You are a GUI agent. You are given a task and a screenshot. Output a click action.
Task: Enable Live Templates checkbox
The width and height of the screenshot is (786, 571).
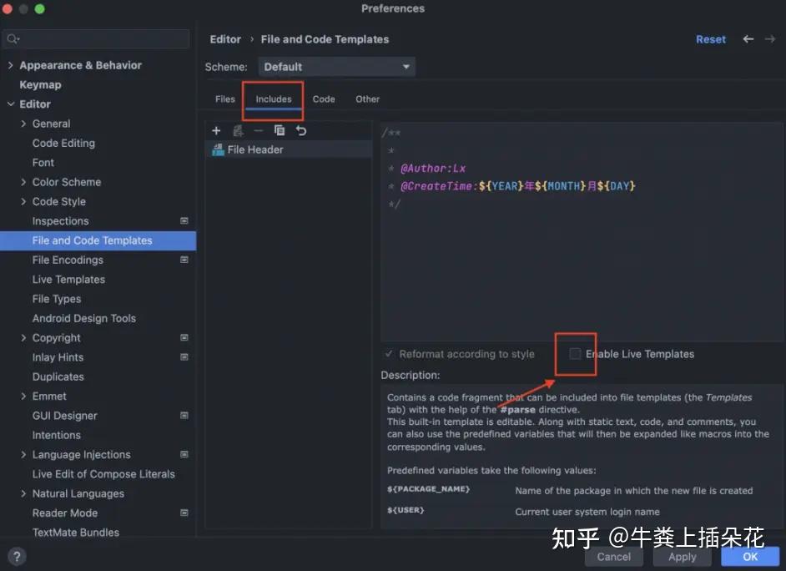point(575,354)
